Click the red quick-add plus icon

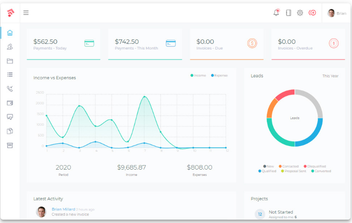[x=313, y=13]
